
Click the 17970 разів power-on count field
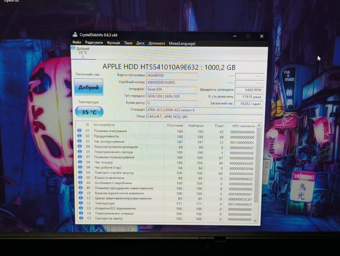tap(249, 97)
